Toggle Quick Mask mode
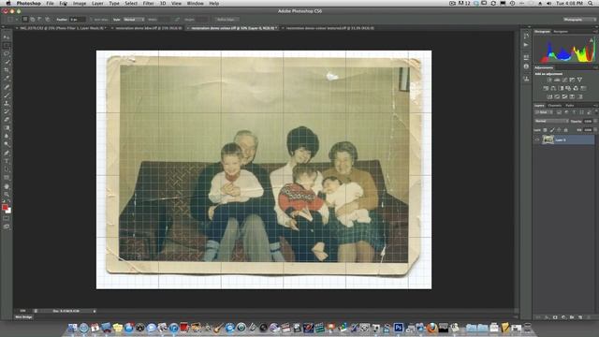 (x=7, y=218)
